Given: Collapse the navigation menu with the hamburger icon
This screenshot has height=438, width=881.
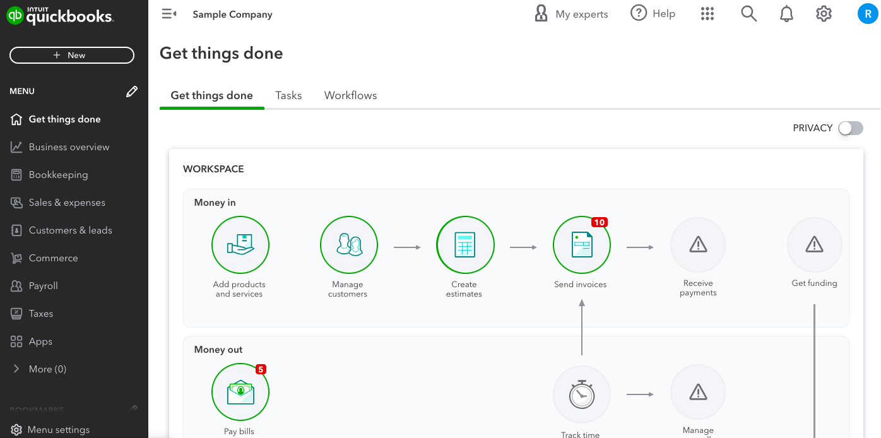Looking at the screenshot, I should 169,14.
